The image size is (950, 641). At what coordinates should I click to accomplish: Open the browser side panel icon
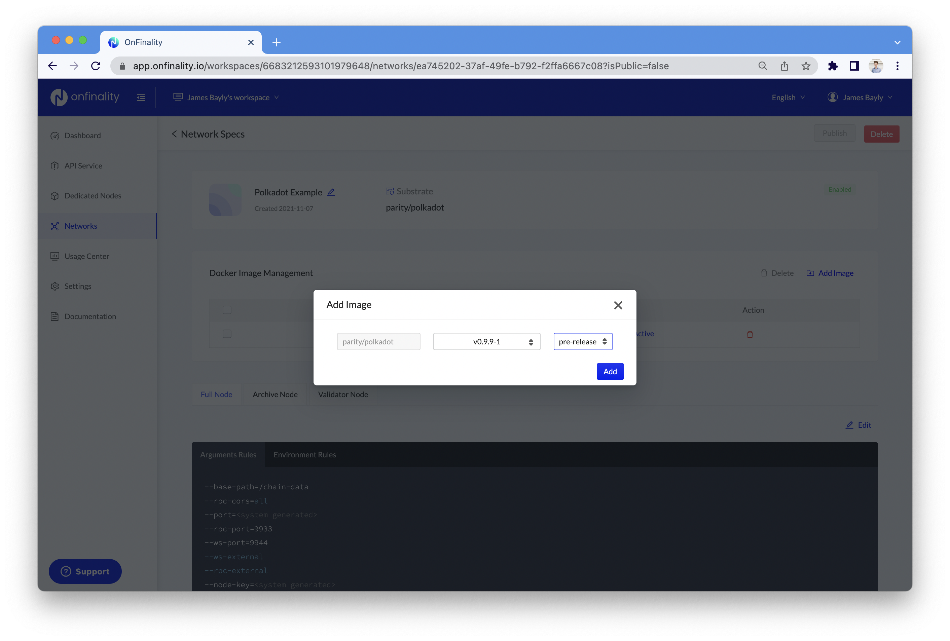[854, 66]
